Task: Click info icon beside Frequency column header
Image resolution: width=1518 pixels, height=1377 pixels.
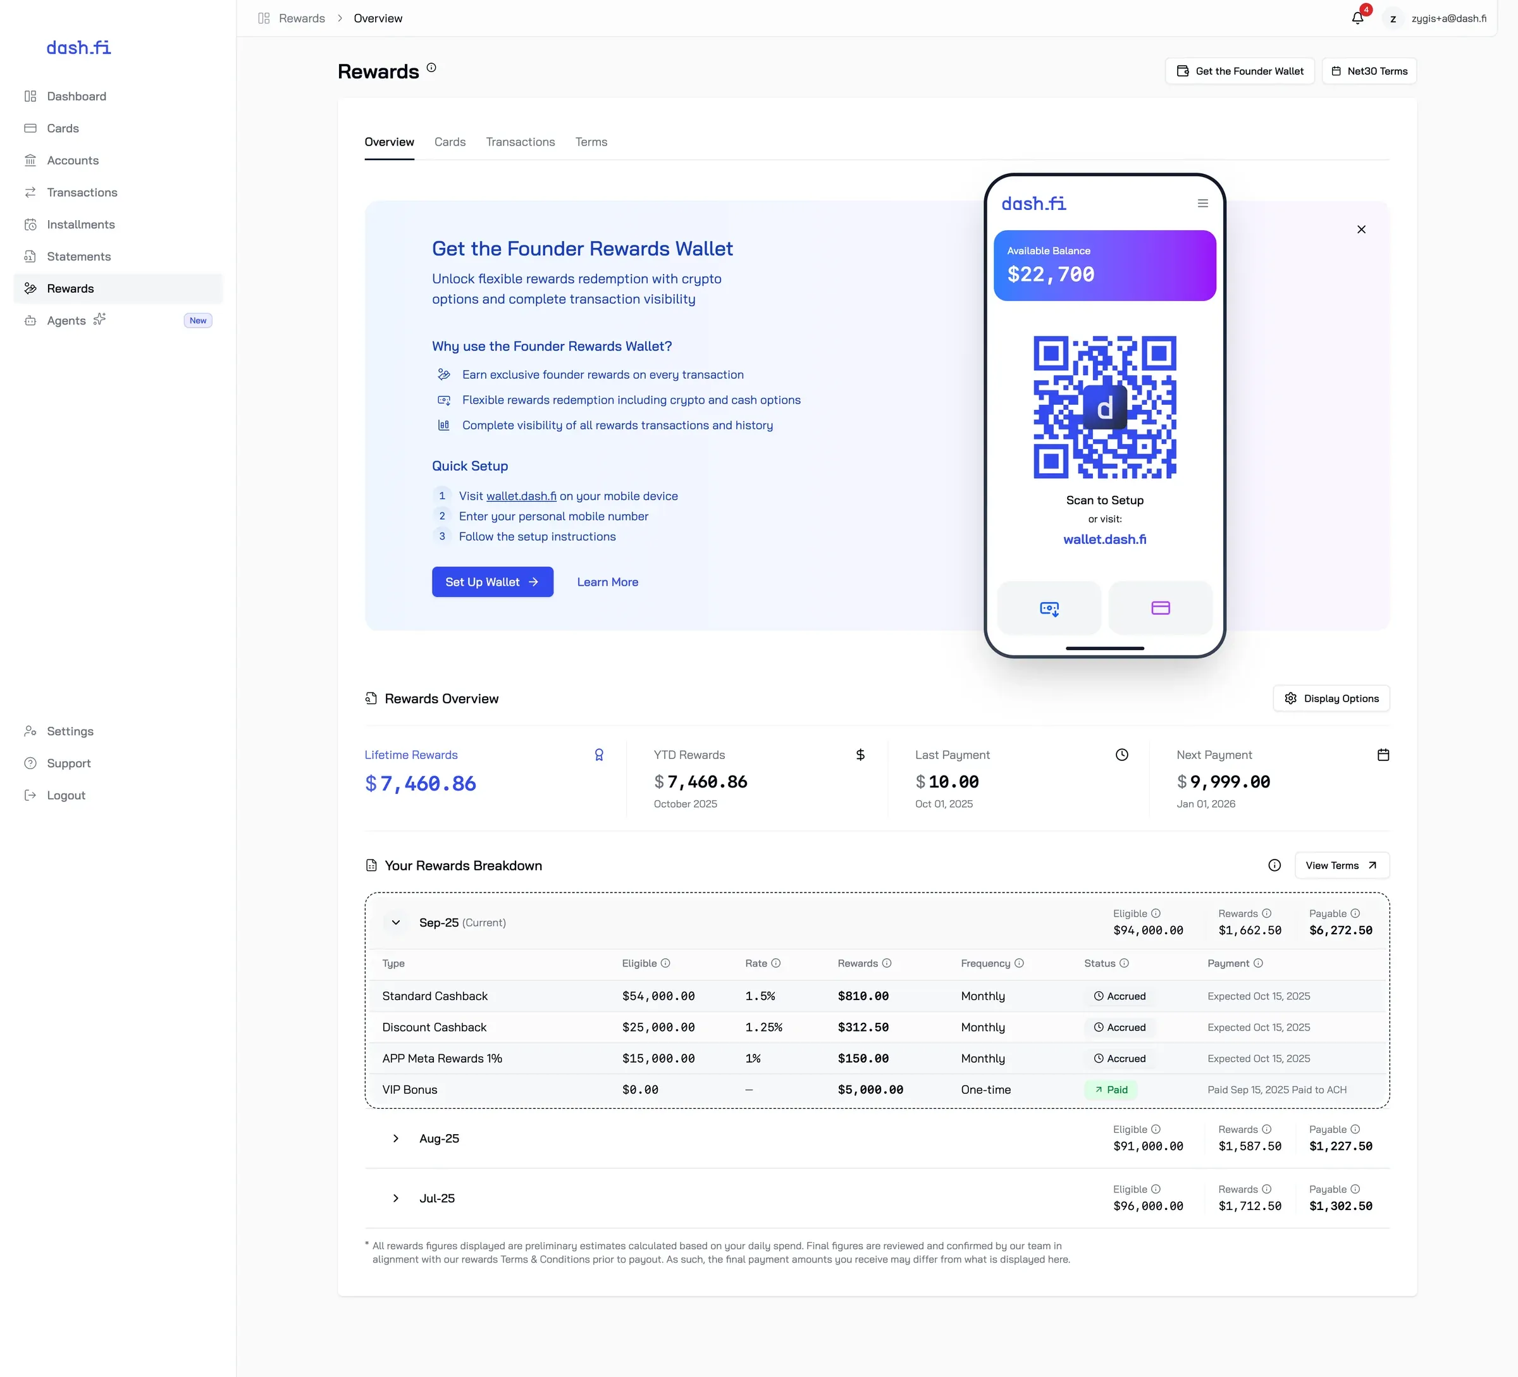Action: [x=1019, y=963]
